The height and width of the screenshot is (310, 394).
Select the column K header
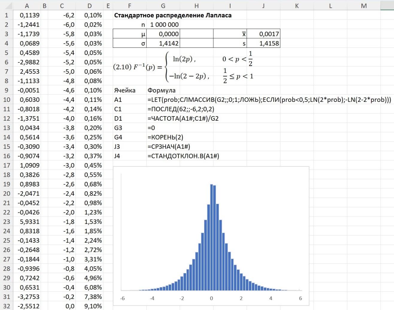[297, 6]
